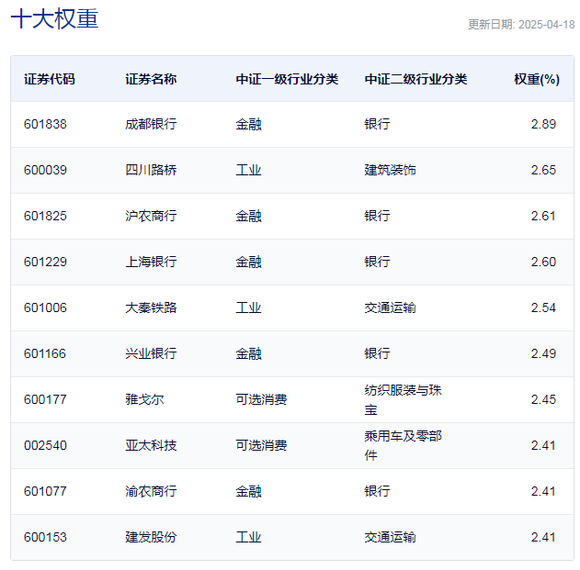Click 工业 in the 建发股份 row
This screenshot has height=570, width=580.
click(248, 537)
